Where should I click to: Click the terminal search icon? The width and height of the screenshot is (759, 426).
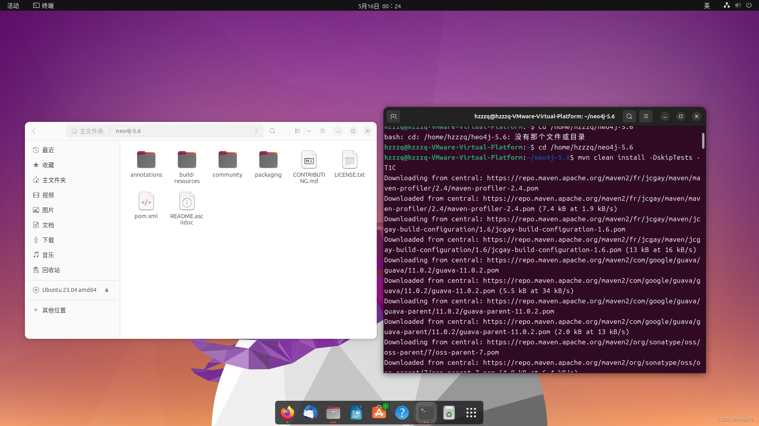[x=629, y=116]
